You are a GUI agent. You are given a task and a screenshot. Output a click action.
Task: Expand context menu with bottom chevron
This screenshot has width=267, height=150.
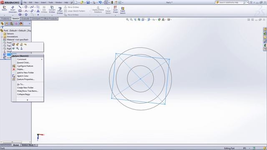click(28, 100)
